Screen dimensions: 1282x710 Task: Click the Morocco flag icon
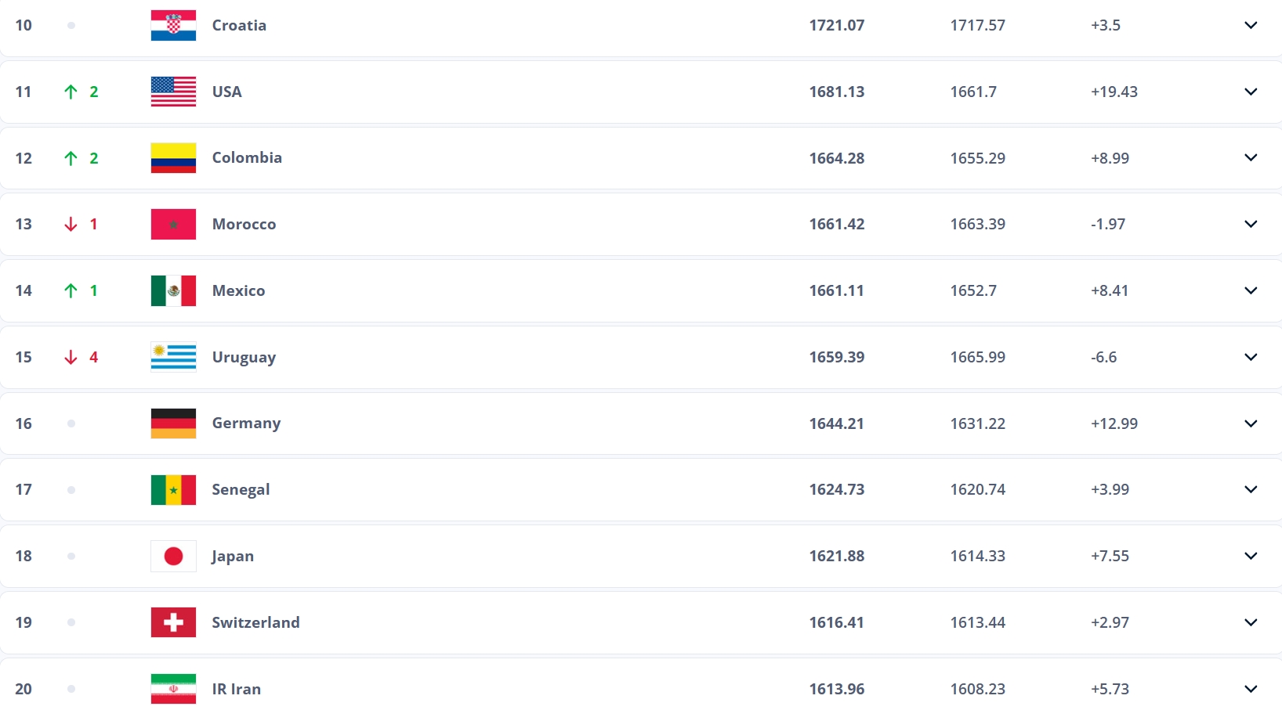(x=173, y=224)
